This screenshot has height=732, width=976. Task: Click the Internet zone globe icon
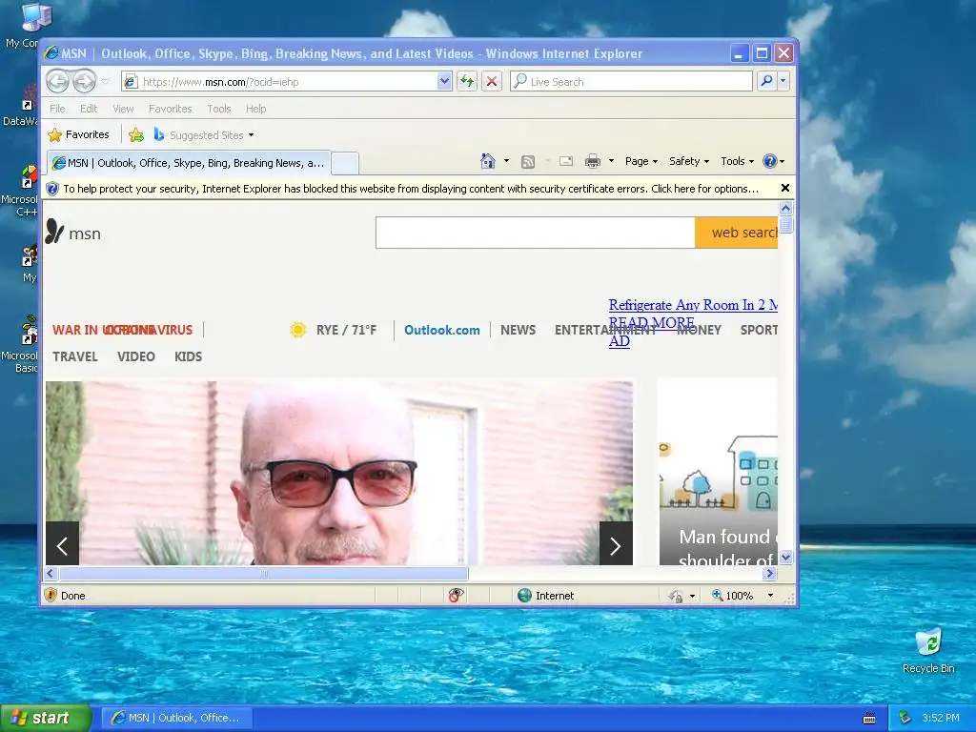coord(525,595)
